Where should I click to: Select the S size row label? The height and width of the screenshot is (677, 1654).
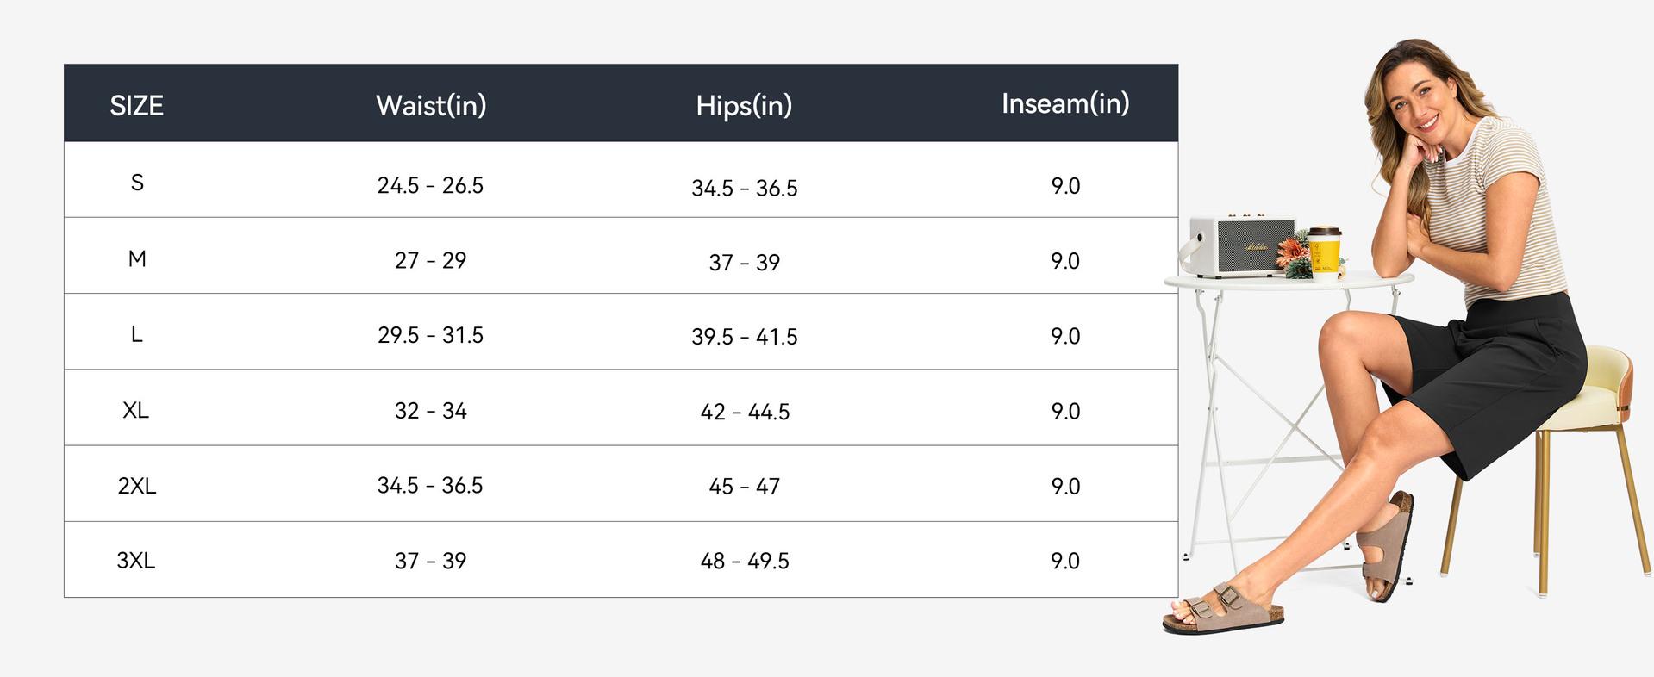coord(137,183)
